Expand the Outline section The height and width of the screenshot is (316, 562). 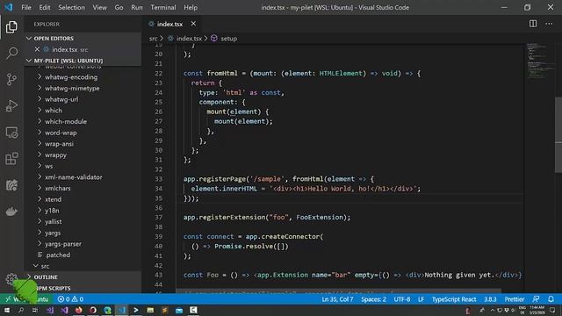(83, 277)
